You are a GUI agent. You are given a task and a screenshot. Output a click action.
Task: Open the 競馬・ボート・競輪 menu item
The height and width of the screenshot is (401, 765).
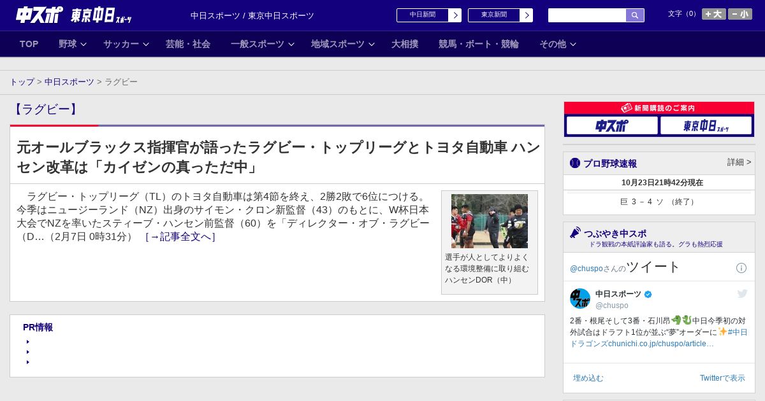click(x=479, y=44)
